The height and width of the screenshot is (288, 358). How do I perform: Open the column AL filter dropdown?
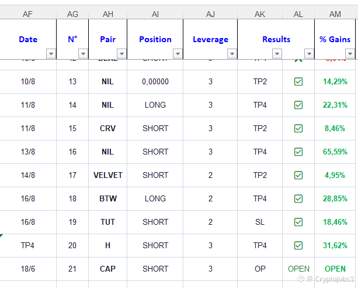[309, 54]
